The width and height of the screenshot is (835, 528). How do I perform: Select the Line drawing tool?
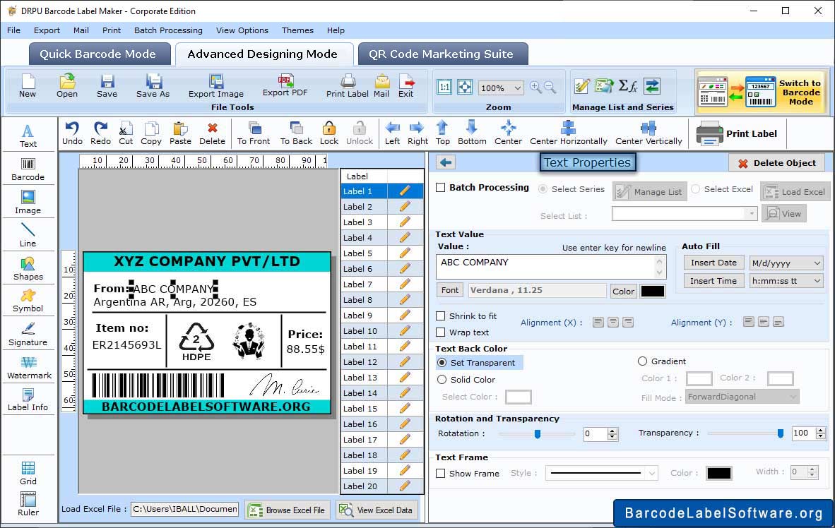[28, 235]
